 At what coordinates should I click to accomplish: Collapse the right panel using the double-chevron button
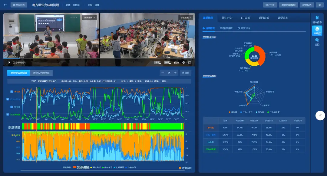(x=320, y=115)
